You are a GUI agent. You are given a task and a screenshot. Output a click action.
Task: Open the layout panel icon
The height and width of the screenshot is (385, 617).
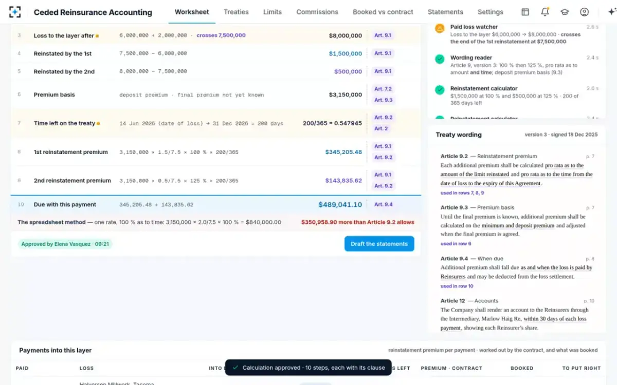(x=525, y=12)
